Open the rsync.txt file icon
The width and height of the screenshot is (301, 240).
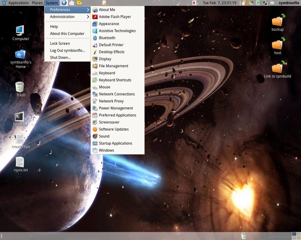20,162
